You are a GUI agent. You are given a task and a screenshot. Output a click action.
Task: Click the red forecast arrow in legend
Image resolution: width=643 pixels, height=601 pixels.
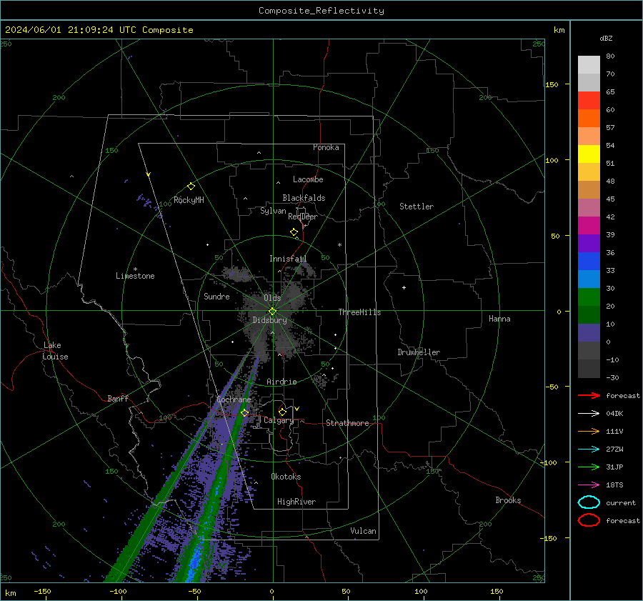[x=589, y=395]
